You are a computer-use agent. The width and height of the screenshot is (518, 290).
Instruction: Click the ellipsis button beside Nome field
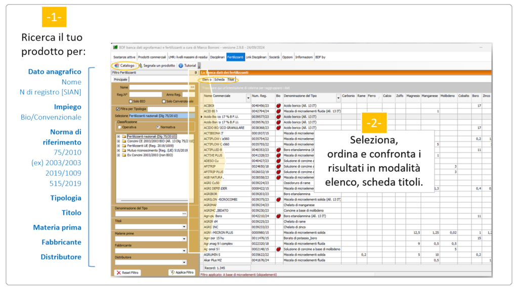(x=192, y=87)
